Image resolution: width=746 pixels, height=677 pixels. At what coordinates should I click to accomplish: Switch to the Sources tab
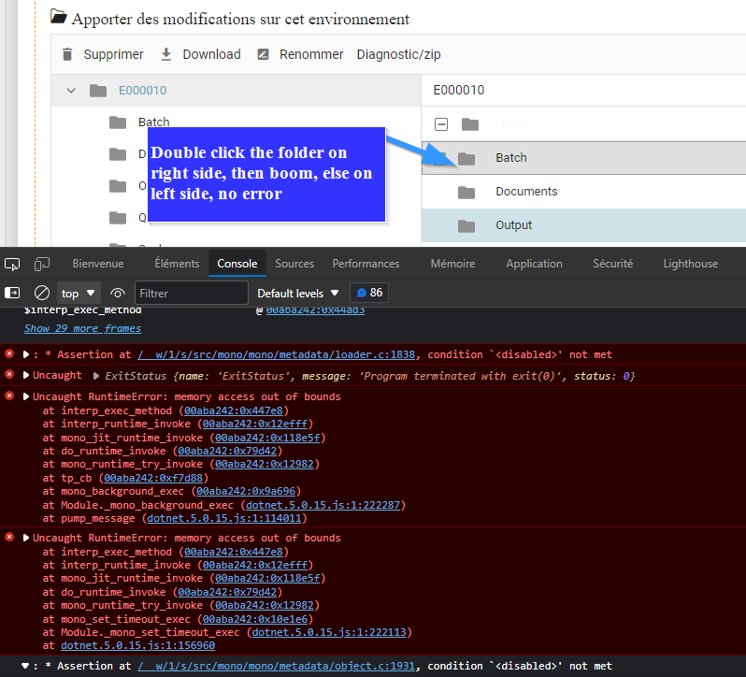[x=294, y=264]
